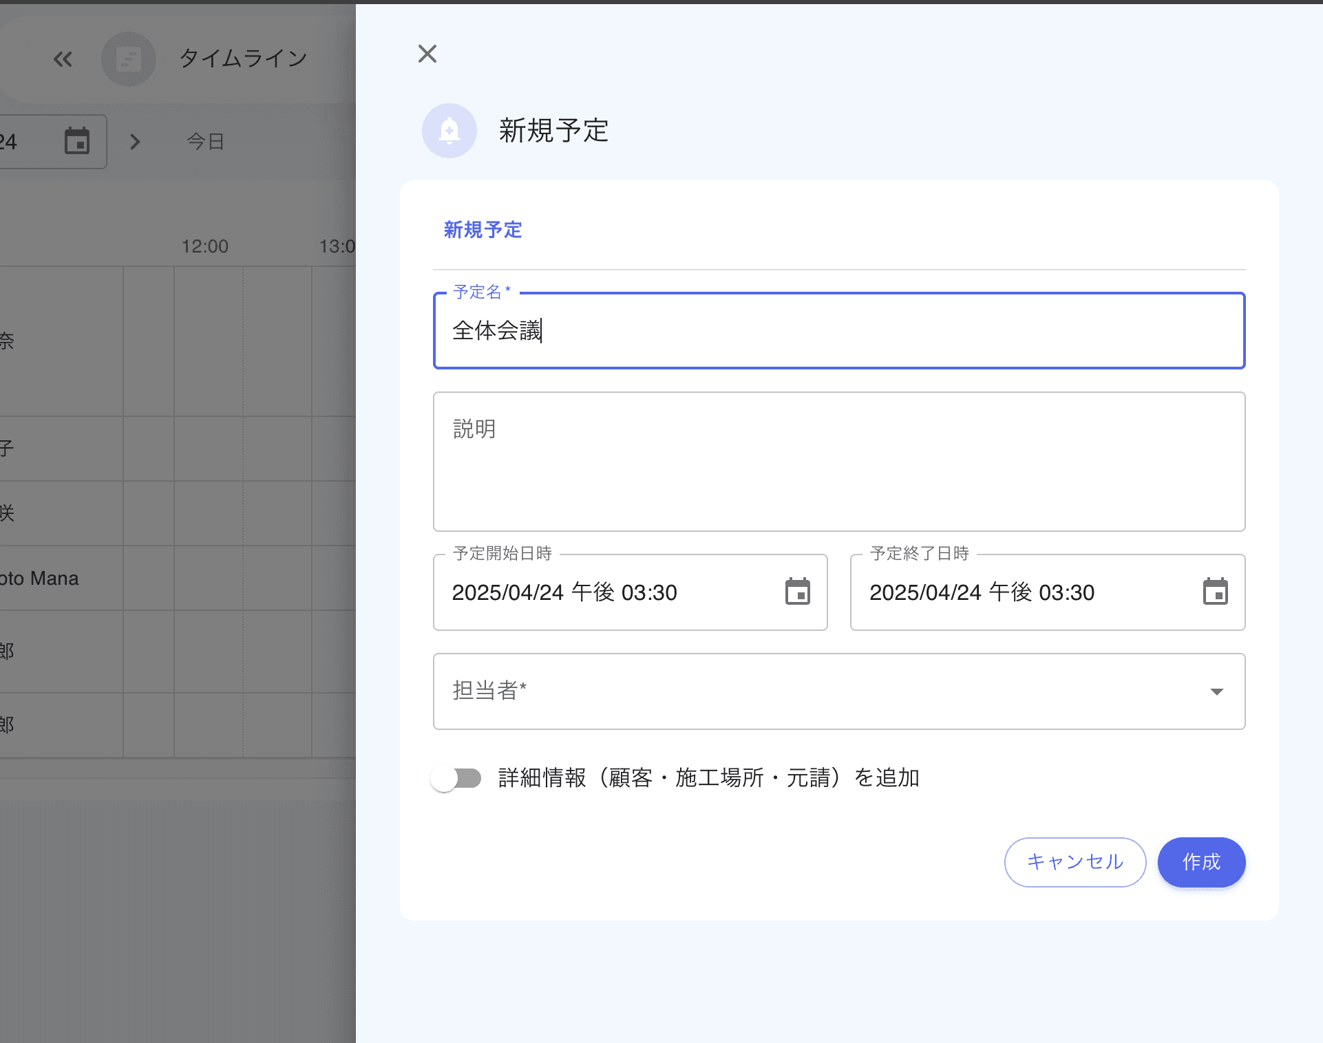
Task: Dismiss the 新規予定 dialog with the X icon
Action: [427, 54]
